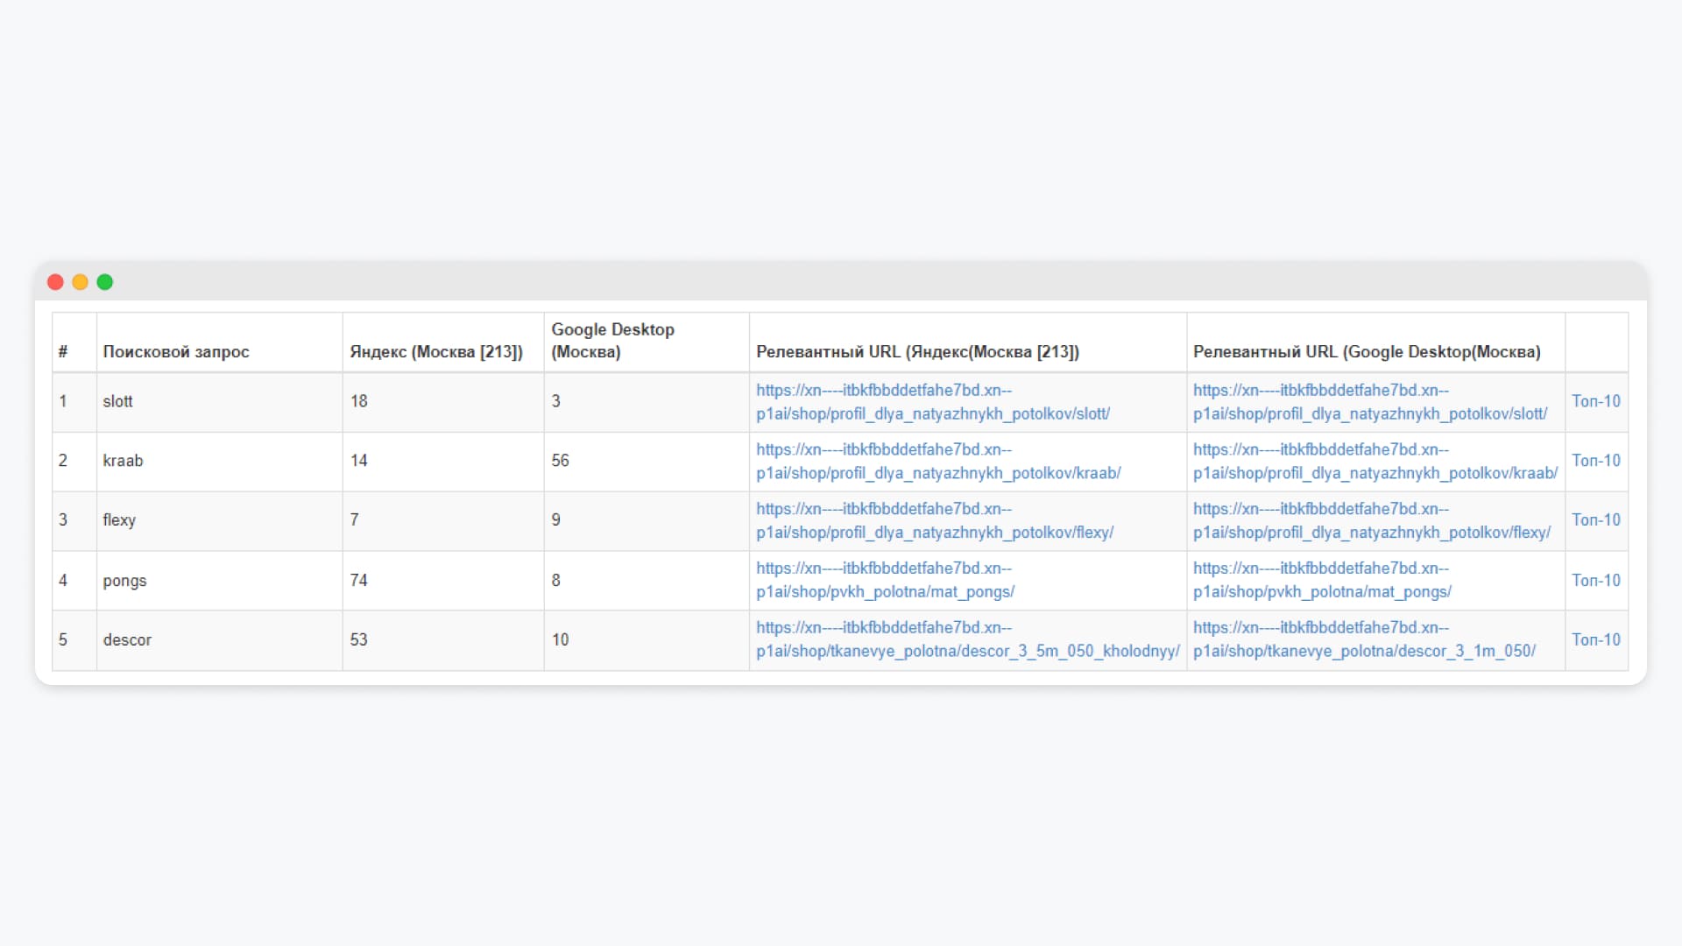Click Топ-10 link in flexy row

[1596, 520]
